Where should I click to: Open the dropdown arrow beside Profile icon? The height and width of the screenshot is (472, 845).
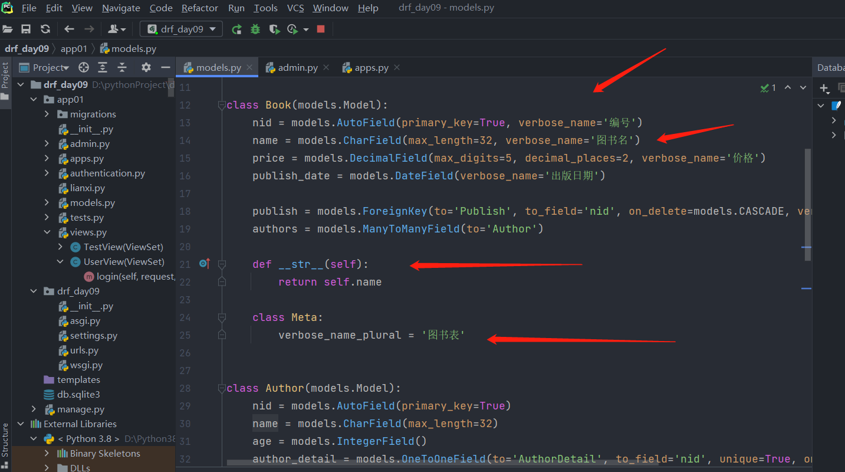(x=305, y=29)
